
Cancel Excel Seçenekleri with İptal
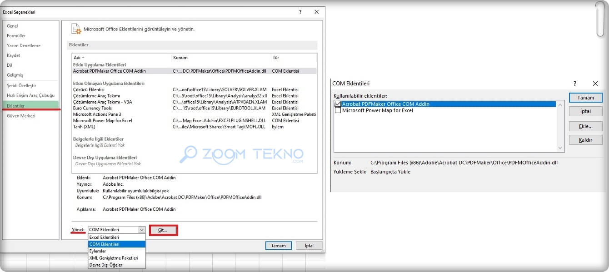click(309, 246)
